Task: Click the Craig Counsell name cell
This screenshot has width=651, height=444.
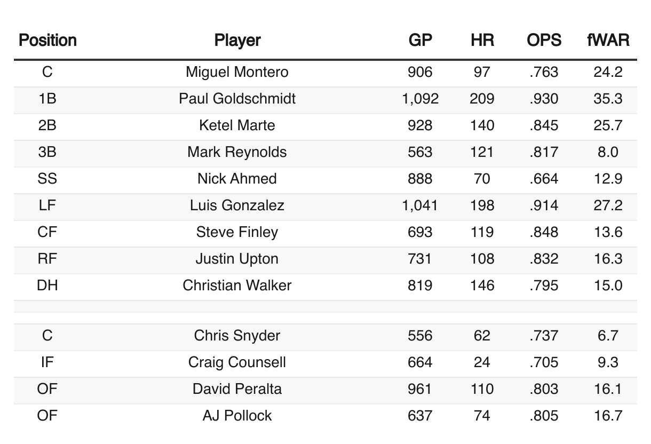Action: [x=237, y=362]
